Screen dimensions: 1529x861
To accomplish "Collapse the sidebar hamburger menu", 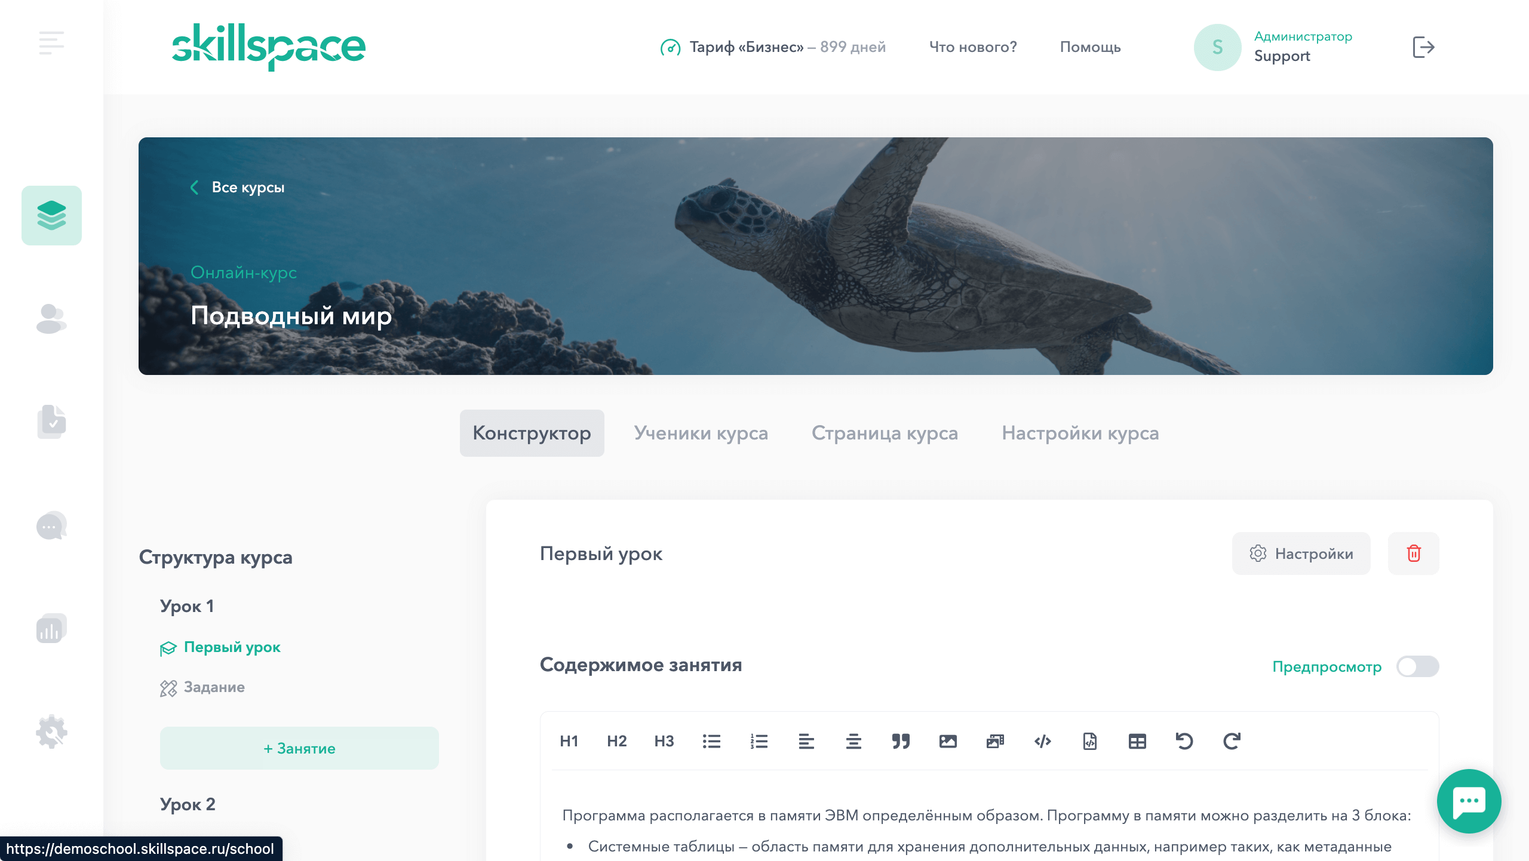I will click(x=51, y=43).
